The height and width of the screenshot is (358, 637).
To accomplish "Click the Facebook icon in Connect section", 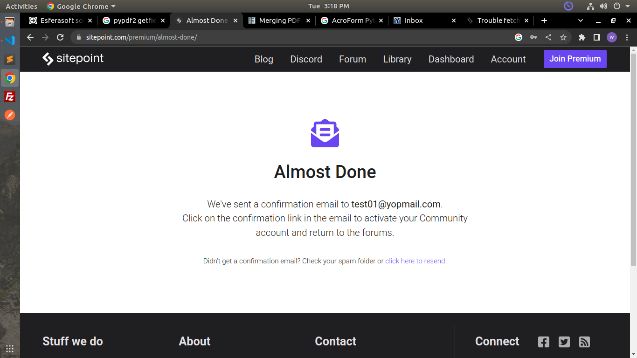I will click(544, 342).
